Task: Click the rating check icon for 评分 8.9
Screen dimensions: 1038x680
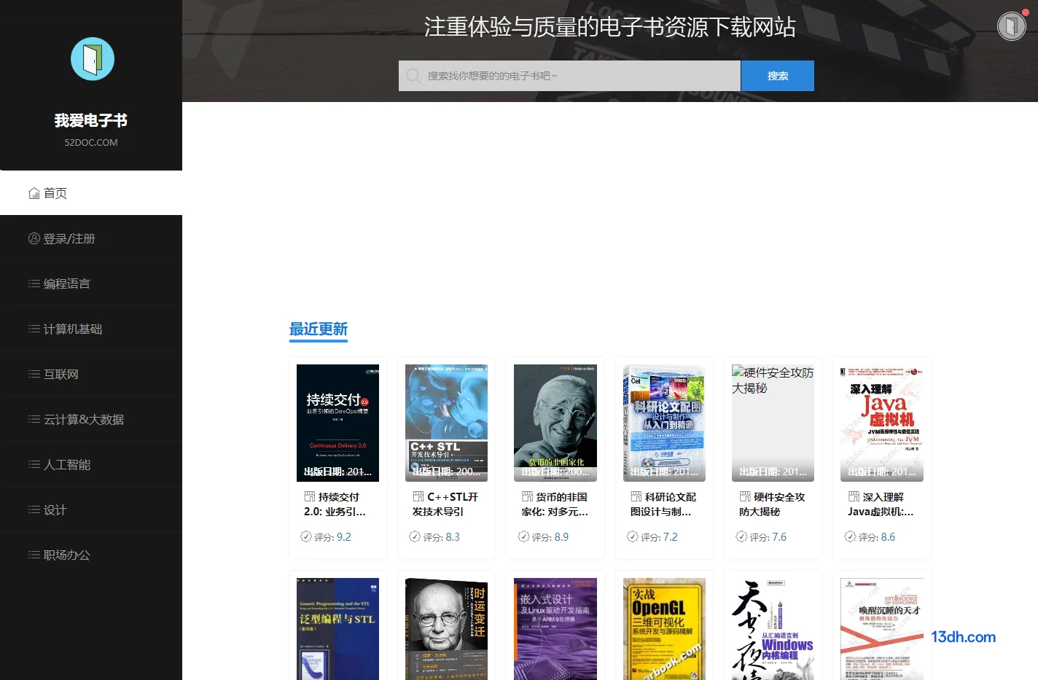Action: click(x=523, y=536)
